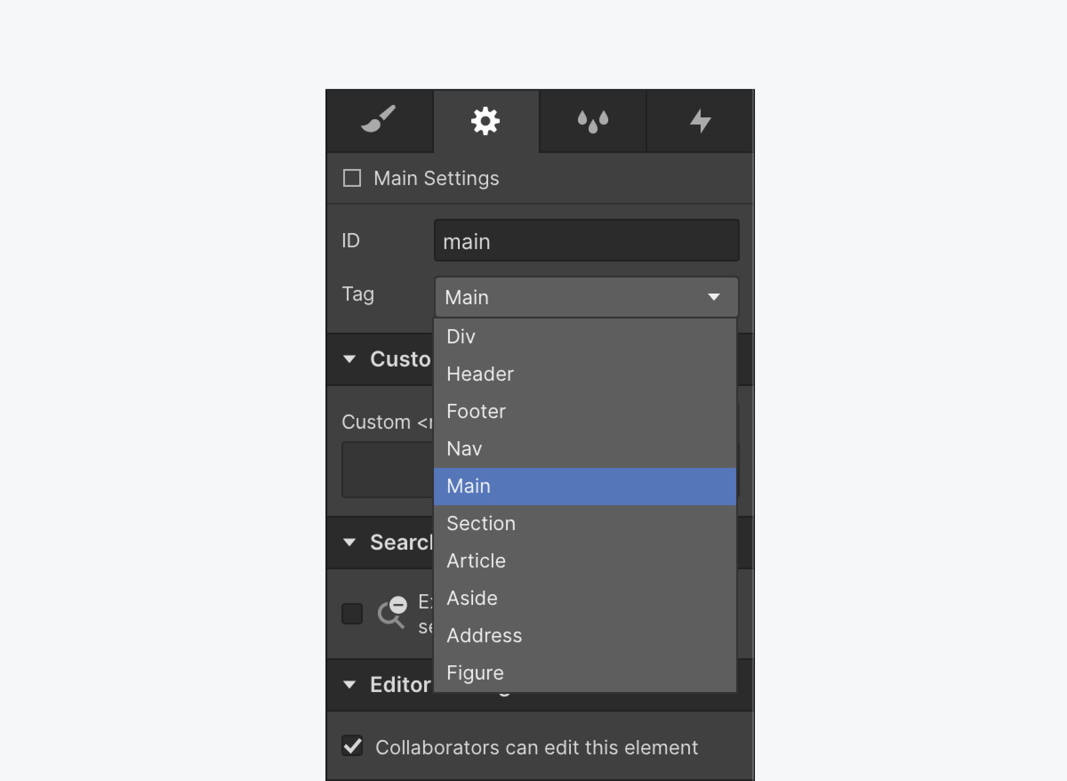The image size is (1067, 781).
Task: Pick the Footer tag option
Action: tap(476, 411)
